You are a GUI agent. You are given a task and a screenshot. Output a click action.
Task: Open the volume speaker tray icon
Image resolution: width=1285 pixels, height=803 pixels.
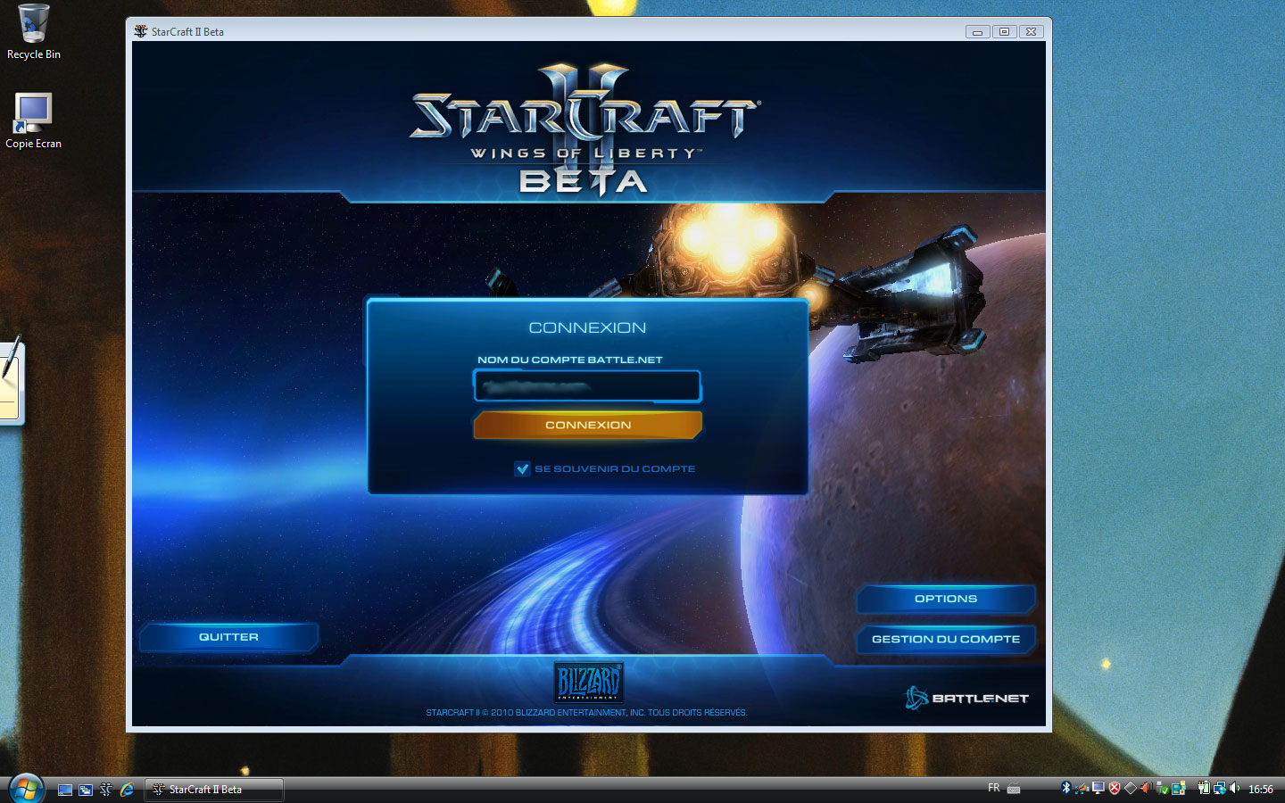[1234, 788]
